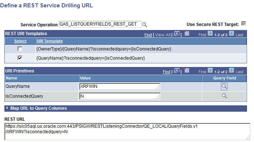254x142 pixels.
Task: Click the Query Field column header
Action: 224,78
